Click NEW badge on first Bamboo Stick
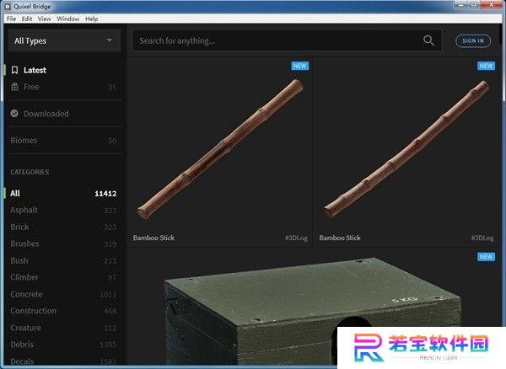The image size is (506, 369). click(300, 66)
